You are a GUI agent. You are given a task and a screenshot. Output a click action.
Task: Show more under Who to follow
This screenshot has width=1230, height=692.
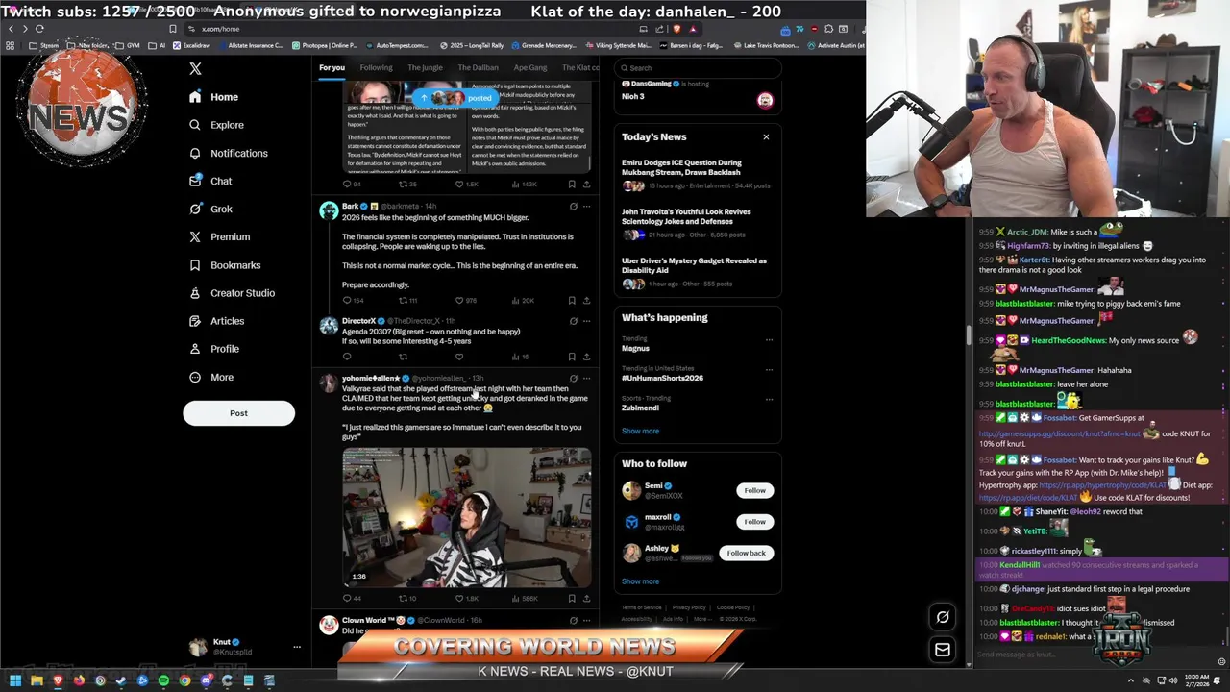(x=640, y=581)
